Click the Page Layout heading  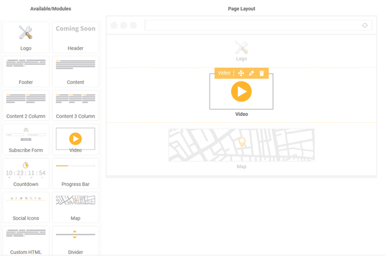pyautogui.click(x=242, y=9)
